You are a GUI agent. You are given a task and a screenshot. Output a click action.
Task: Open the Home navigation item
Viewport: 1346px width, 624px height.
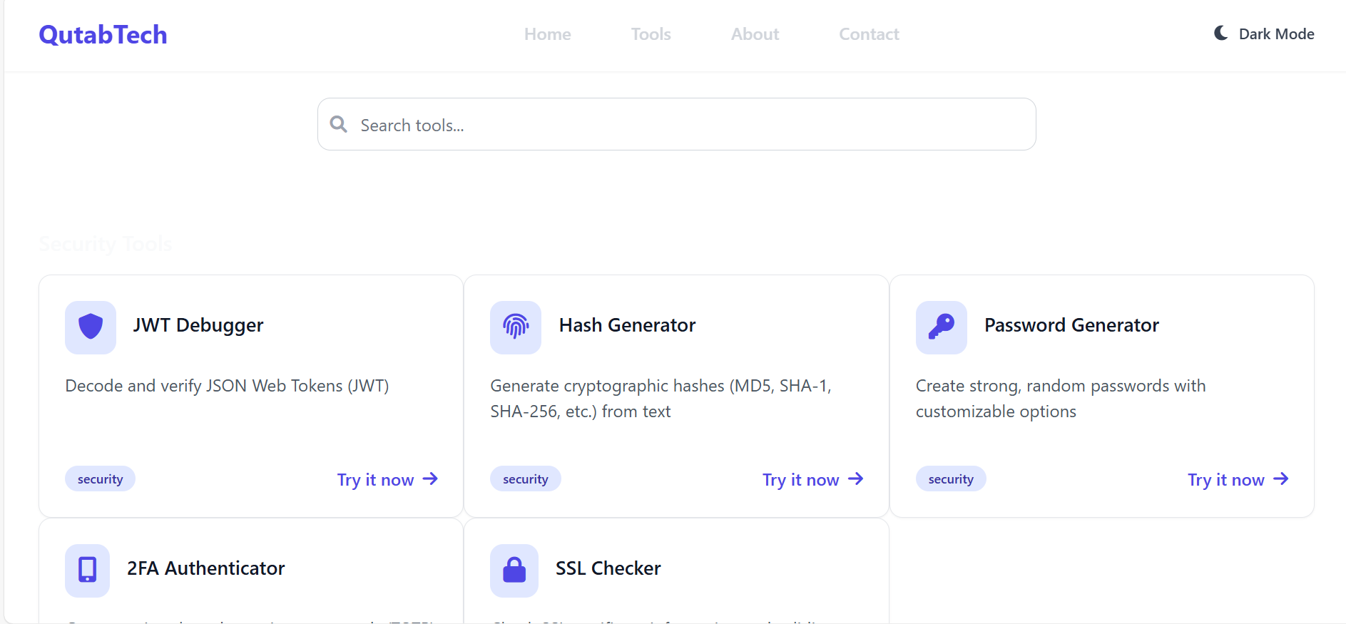pos(547,34)
